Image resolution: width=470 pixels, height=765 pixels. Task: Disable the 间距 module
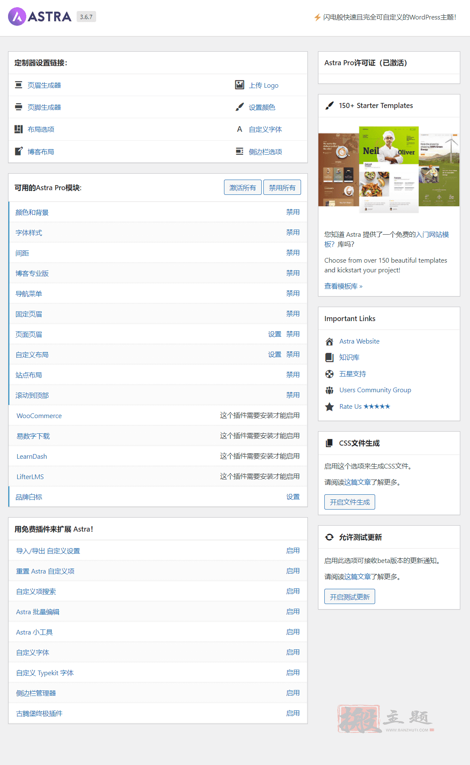(293, 252)
